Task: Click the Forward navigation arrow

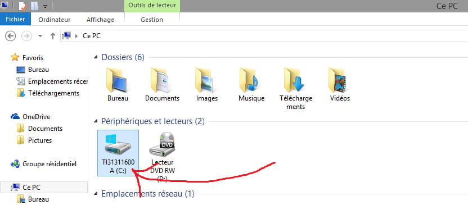Action: (26, 36)
